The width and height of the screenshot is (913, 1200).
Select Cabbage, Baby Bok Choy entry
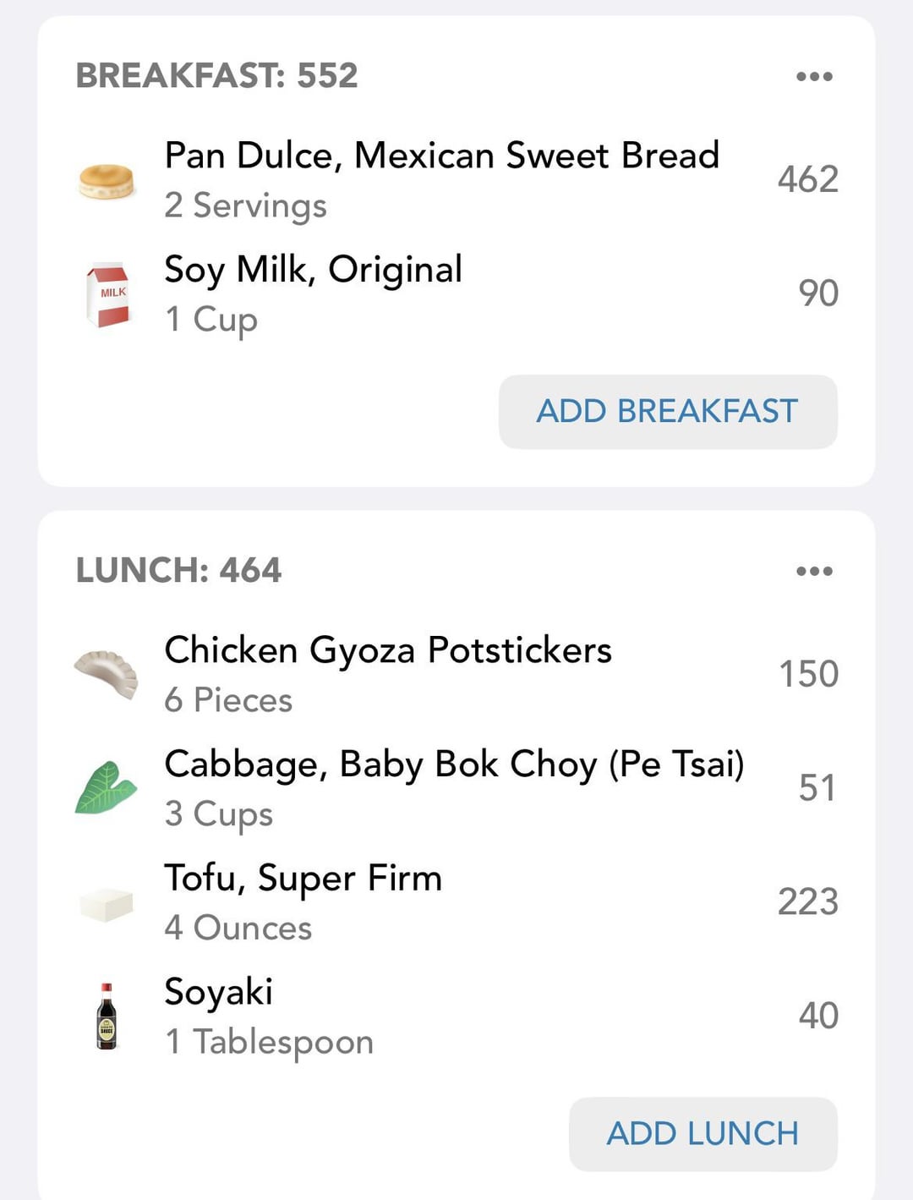coord(457,788)
